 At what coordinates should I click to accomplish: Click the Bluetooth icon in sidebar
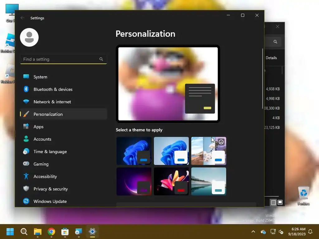pyautogui.click(x=26, y=89)
